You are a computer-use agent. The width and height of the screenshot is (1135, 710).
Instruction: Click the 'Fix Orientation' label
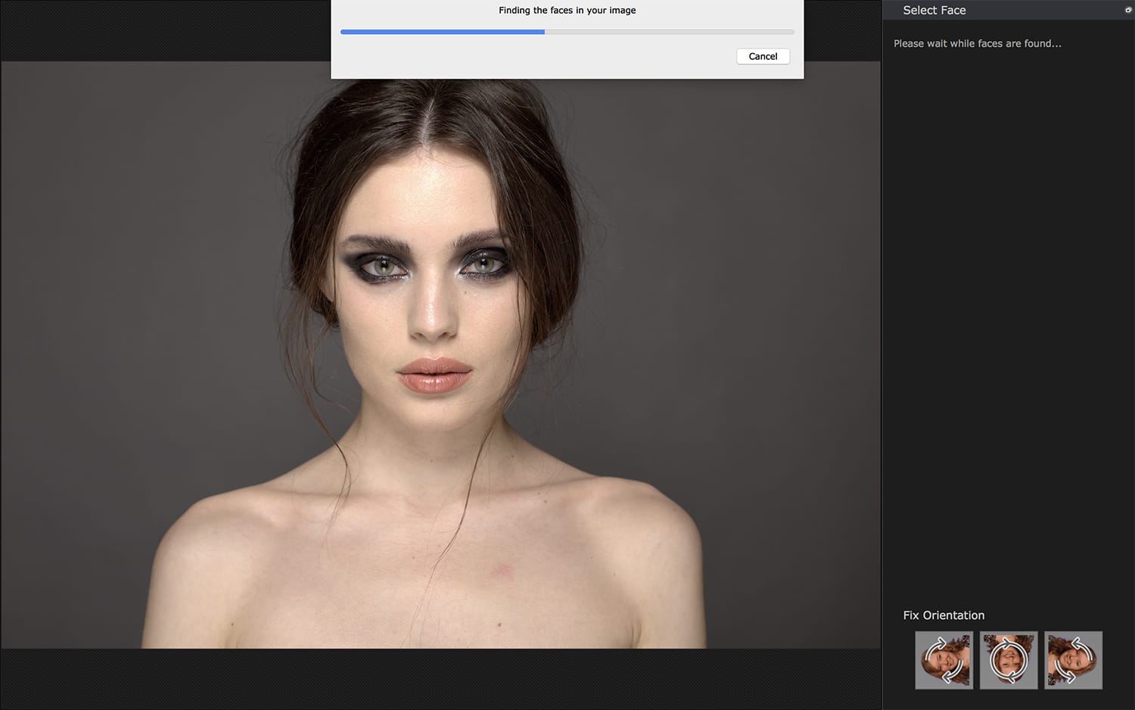coord(944,615)
